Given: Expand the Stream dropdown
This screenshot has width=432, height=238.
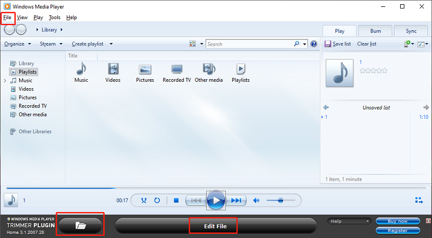Looking at the screenshot, I should 51,44.
